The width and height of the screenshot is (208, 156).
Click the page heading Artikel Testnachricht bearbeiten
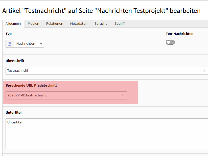click(101, 11)
